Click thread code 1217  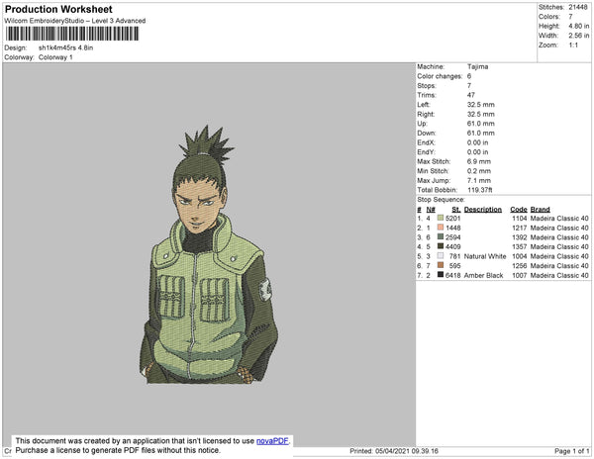[x=520, y=228]
